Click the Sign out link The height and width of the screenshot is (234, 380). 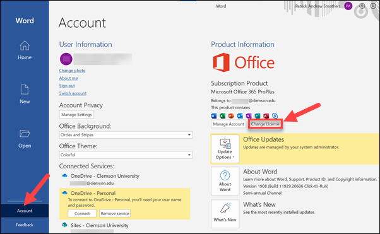[x=67, y=86]
